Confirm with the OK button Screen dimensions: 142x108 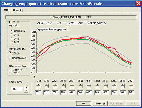tap(84, 103)
